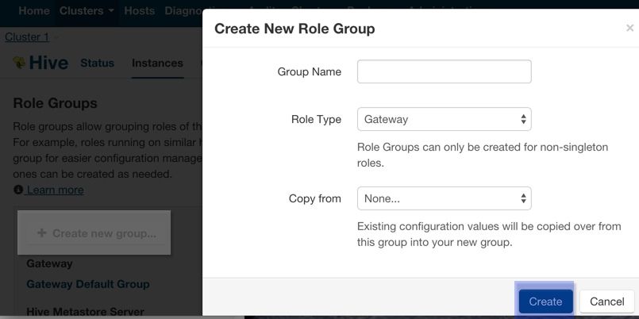639x319 pixels.
Task: Close the dialog with the X icon
Action: coord(629,29)
